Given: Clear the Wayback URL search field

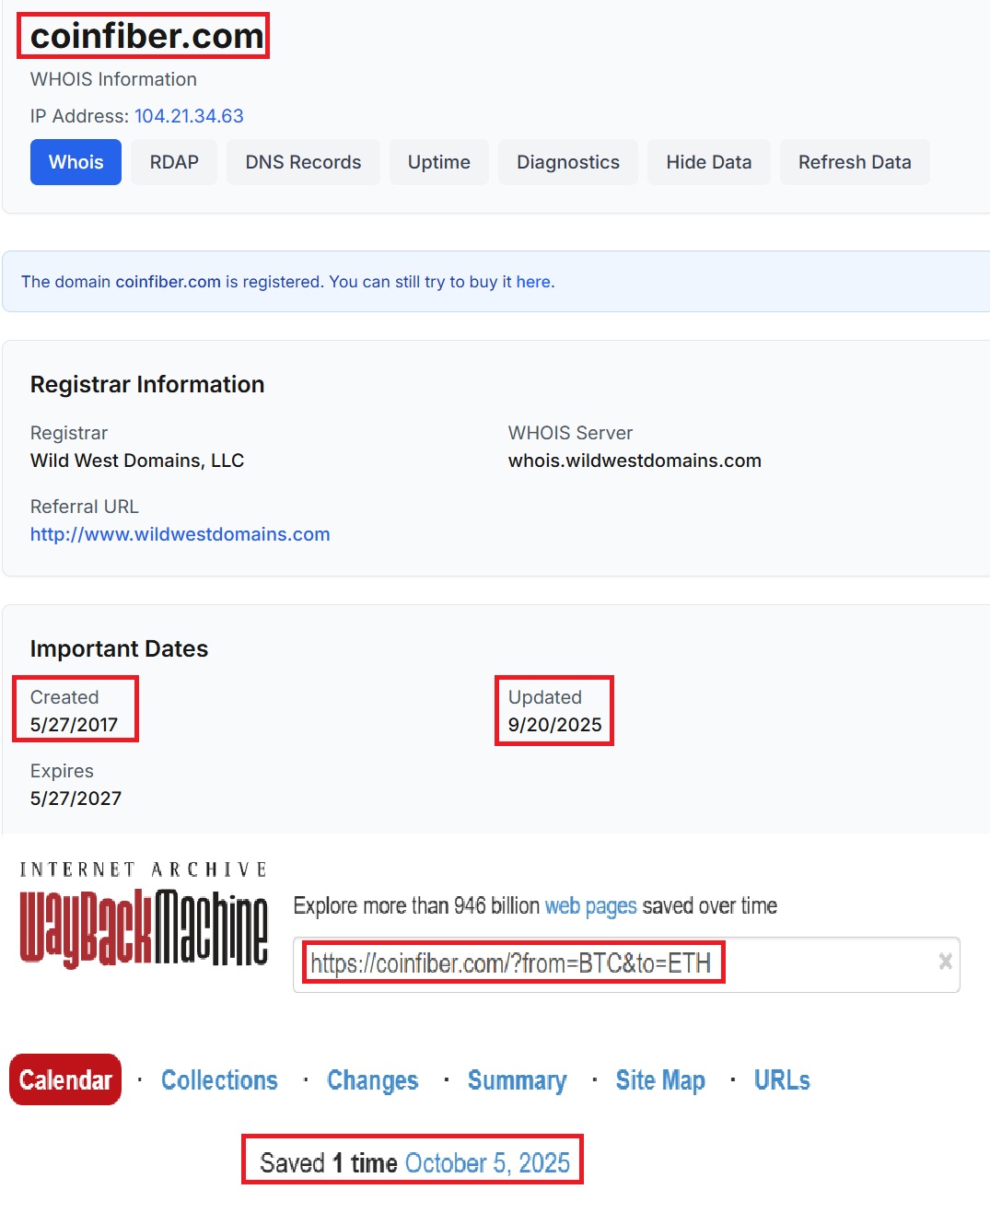Looking at the screenshot, I should pyautogui.click(x=945, y=962).
